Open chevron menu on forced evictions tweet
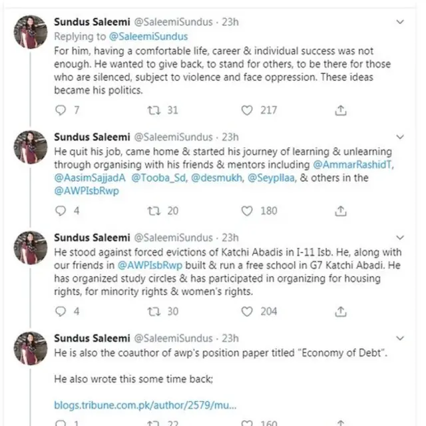 pyautogui.click(x=399, y=238)
